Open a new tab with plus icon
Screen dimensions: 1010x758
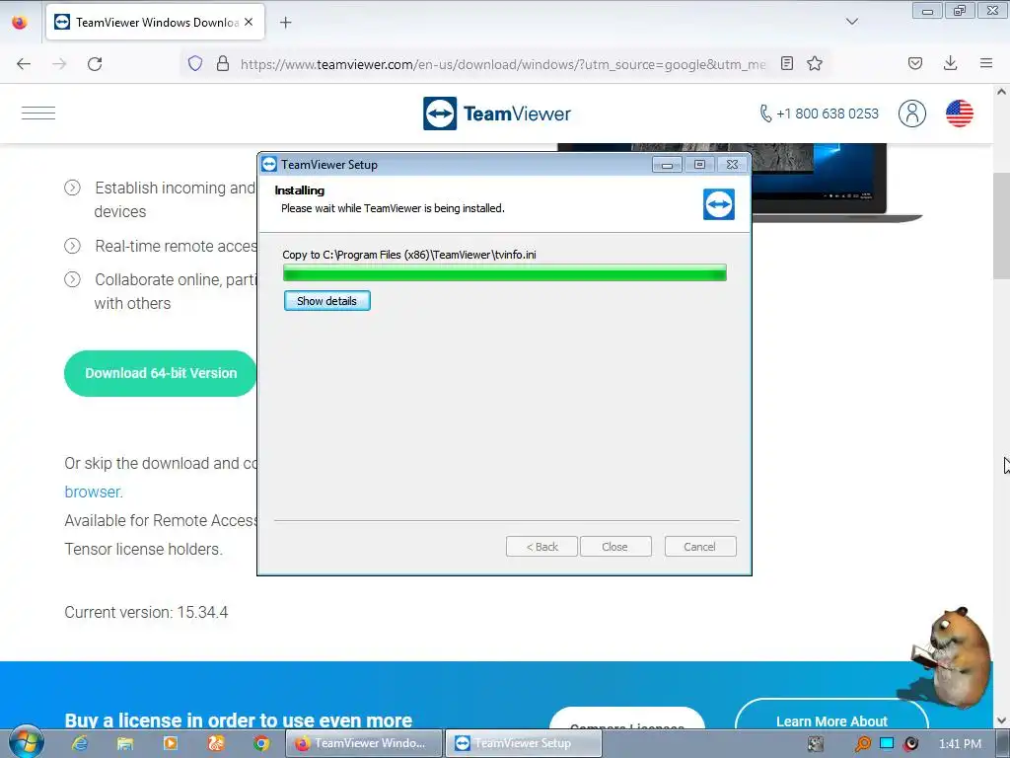pyautogui.click(x=285, y=23)
